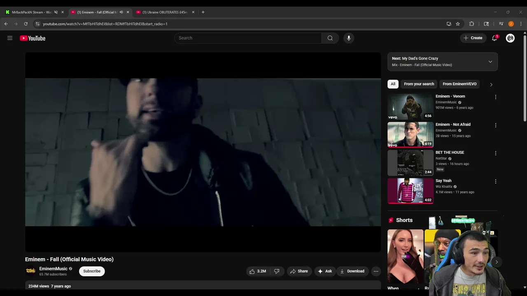Image resolution: width=527 pixels, height=296 pixels.
Task: Open the Eminem - Not Afraid thumbnail
Action: pos(410,134)
